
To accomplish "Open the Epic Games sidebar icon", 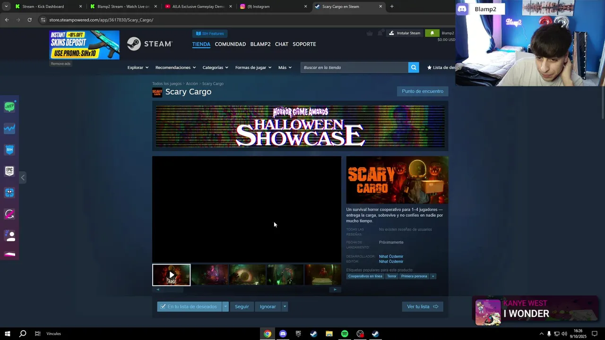I will 9,171.
